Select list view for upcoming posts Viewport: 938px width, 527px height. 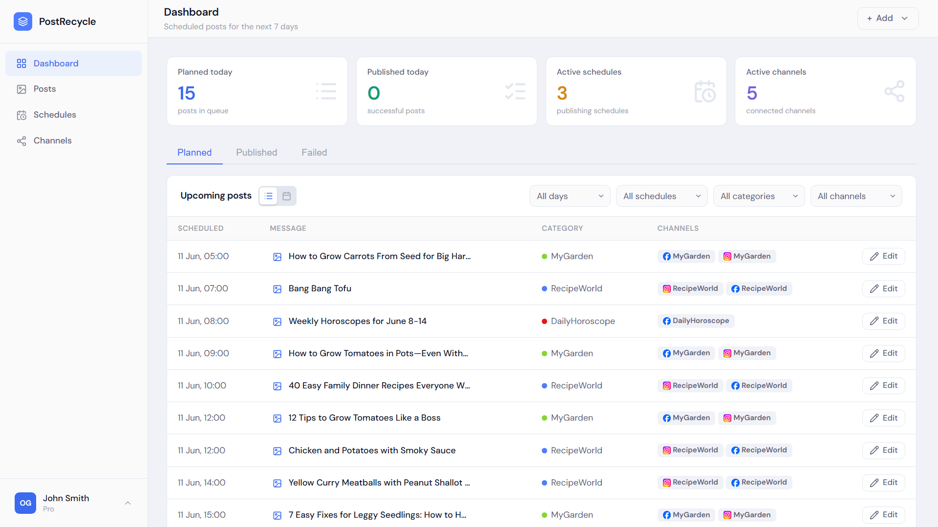click(268, 196)
